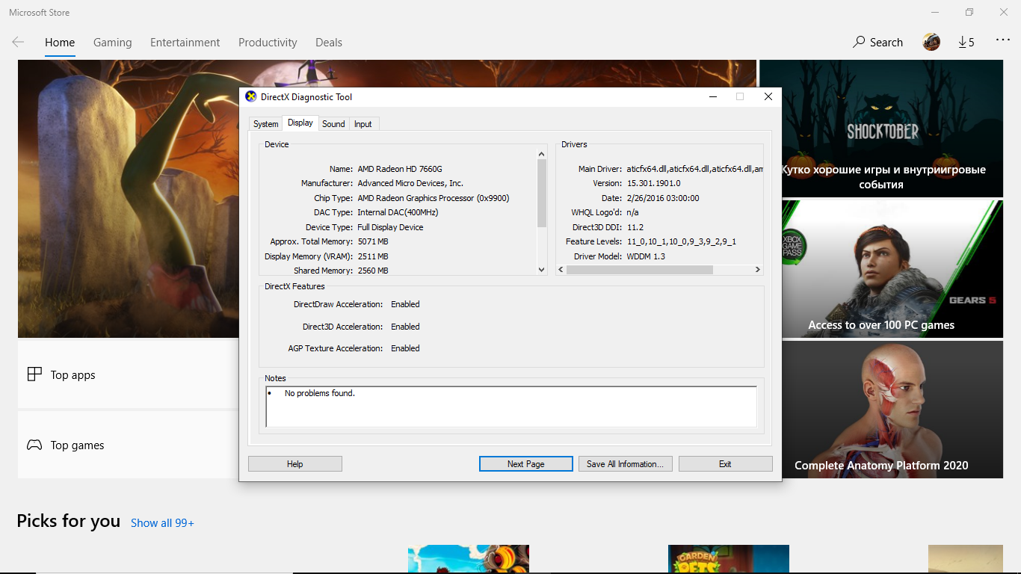Open the user profile avatar

coord(931,42)
